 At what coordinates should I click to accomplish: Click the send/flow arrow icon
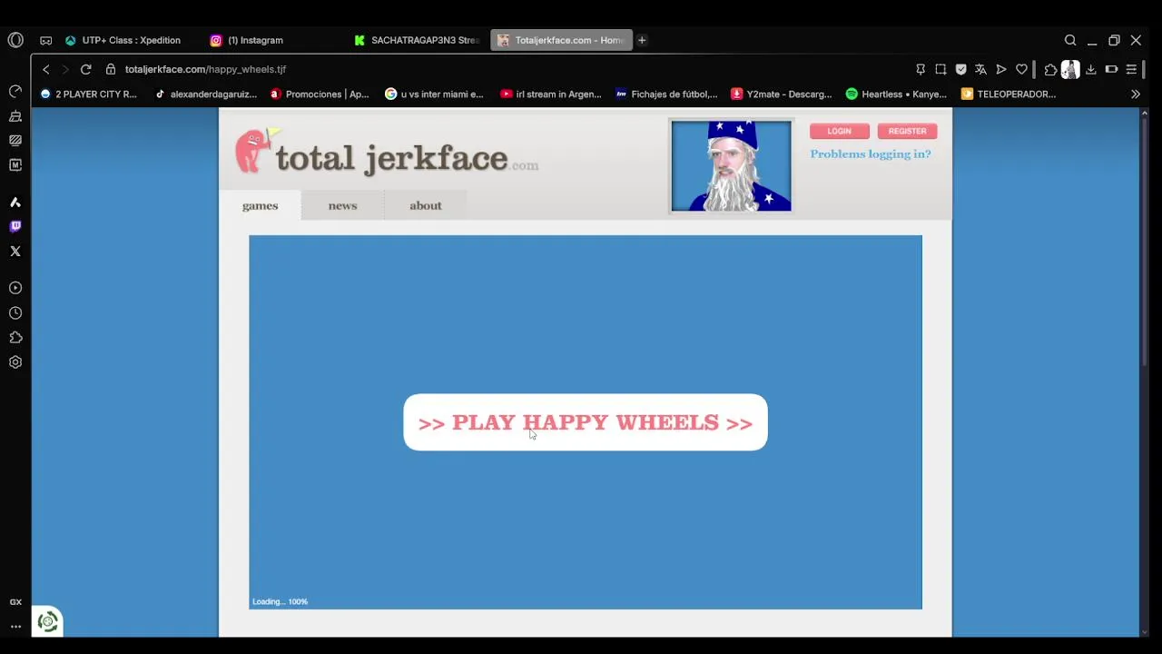point(1001,69)
